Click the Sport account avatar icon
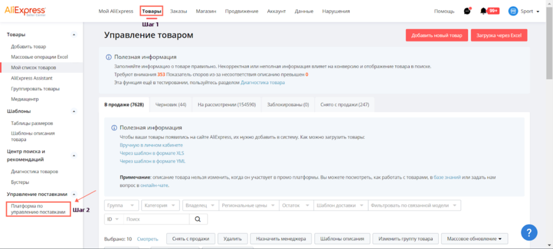Screen dimensions: 553x249 [513, 11]
